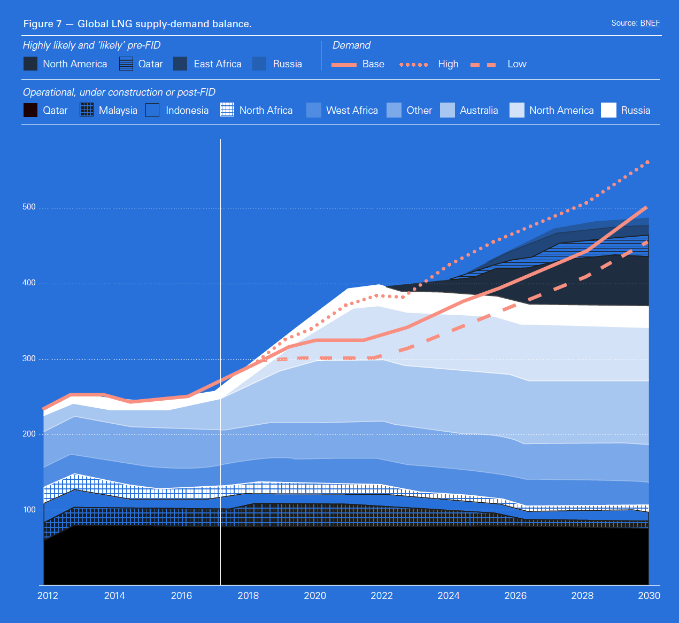Click the dashed Low demand line icon

pos(483,65)
